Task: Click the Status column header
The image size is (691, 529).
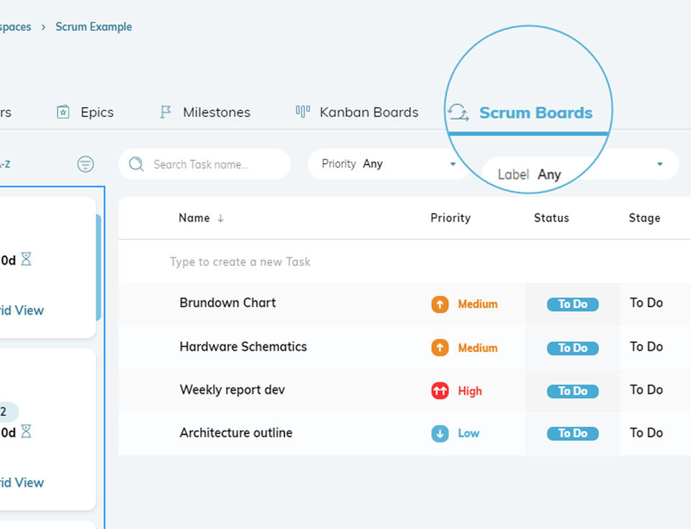Action: (x=551, y=218)
